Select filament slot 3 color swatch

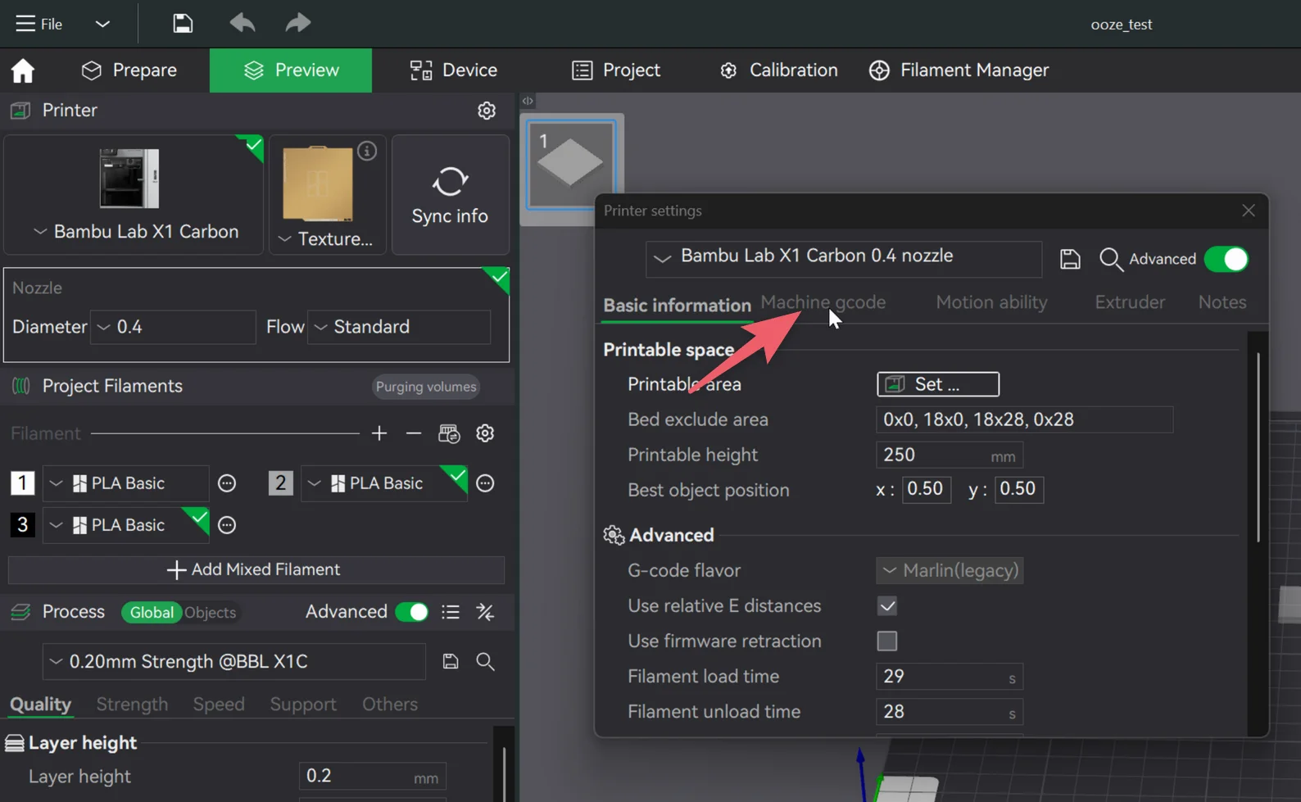tap(22, 525)
